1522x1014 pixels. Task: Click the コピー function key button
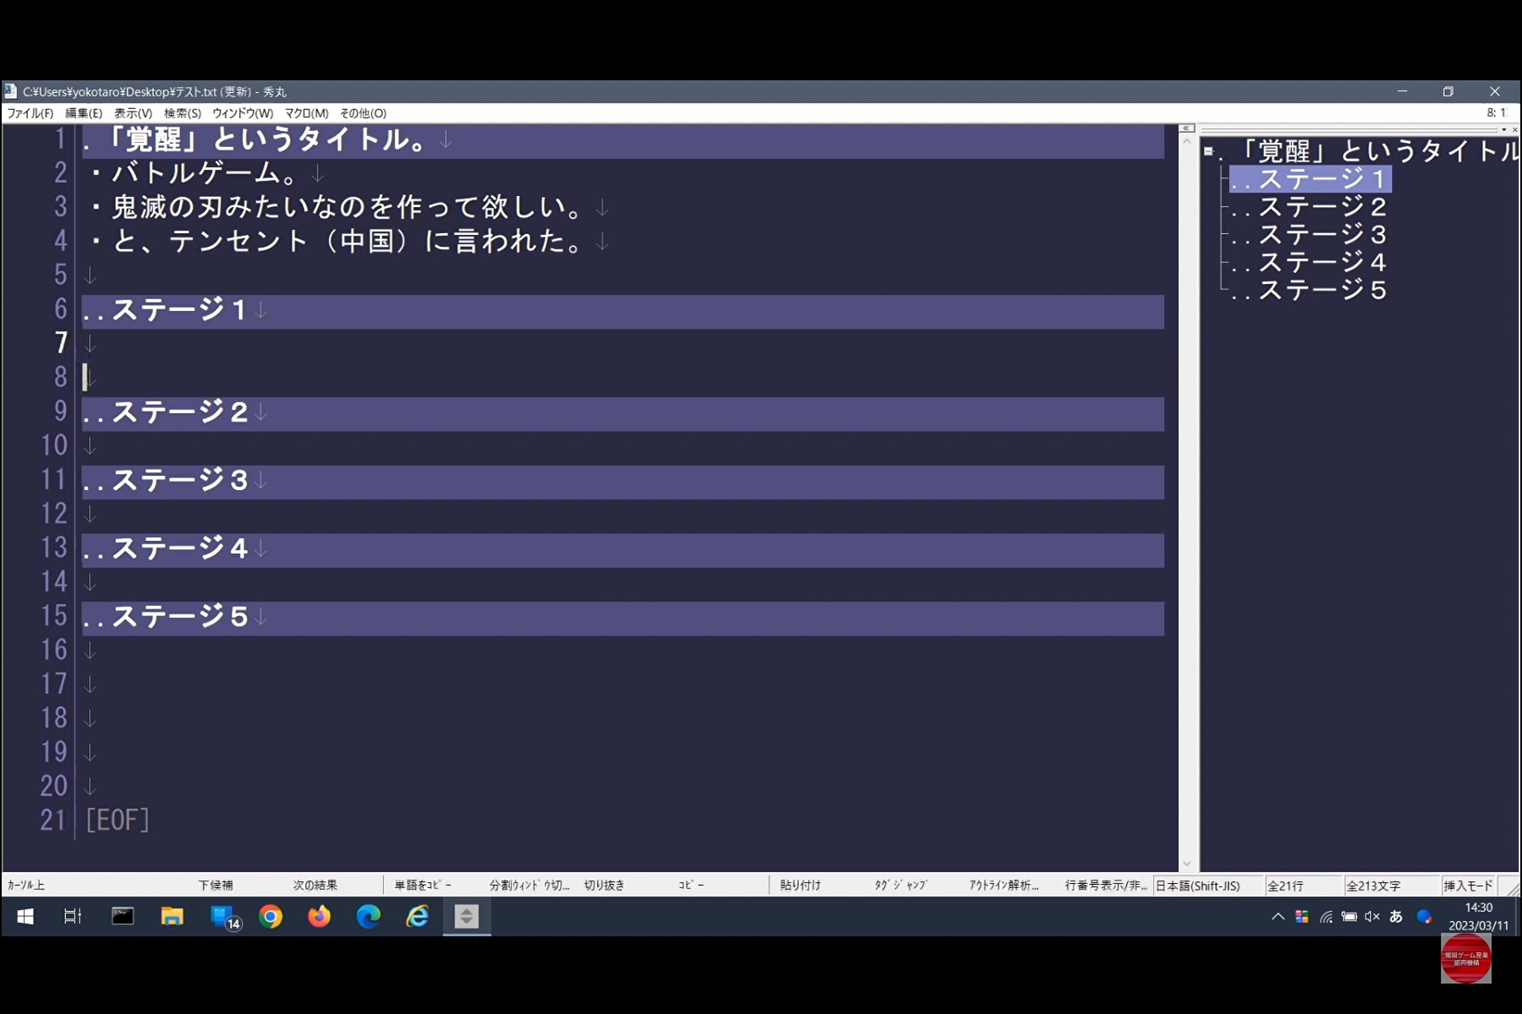[691, 885]
